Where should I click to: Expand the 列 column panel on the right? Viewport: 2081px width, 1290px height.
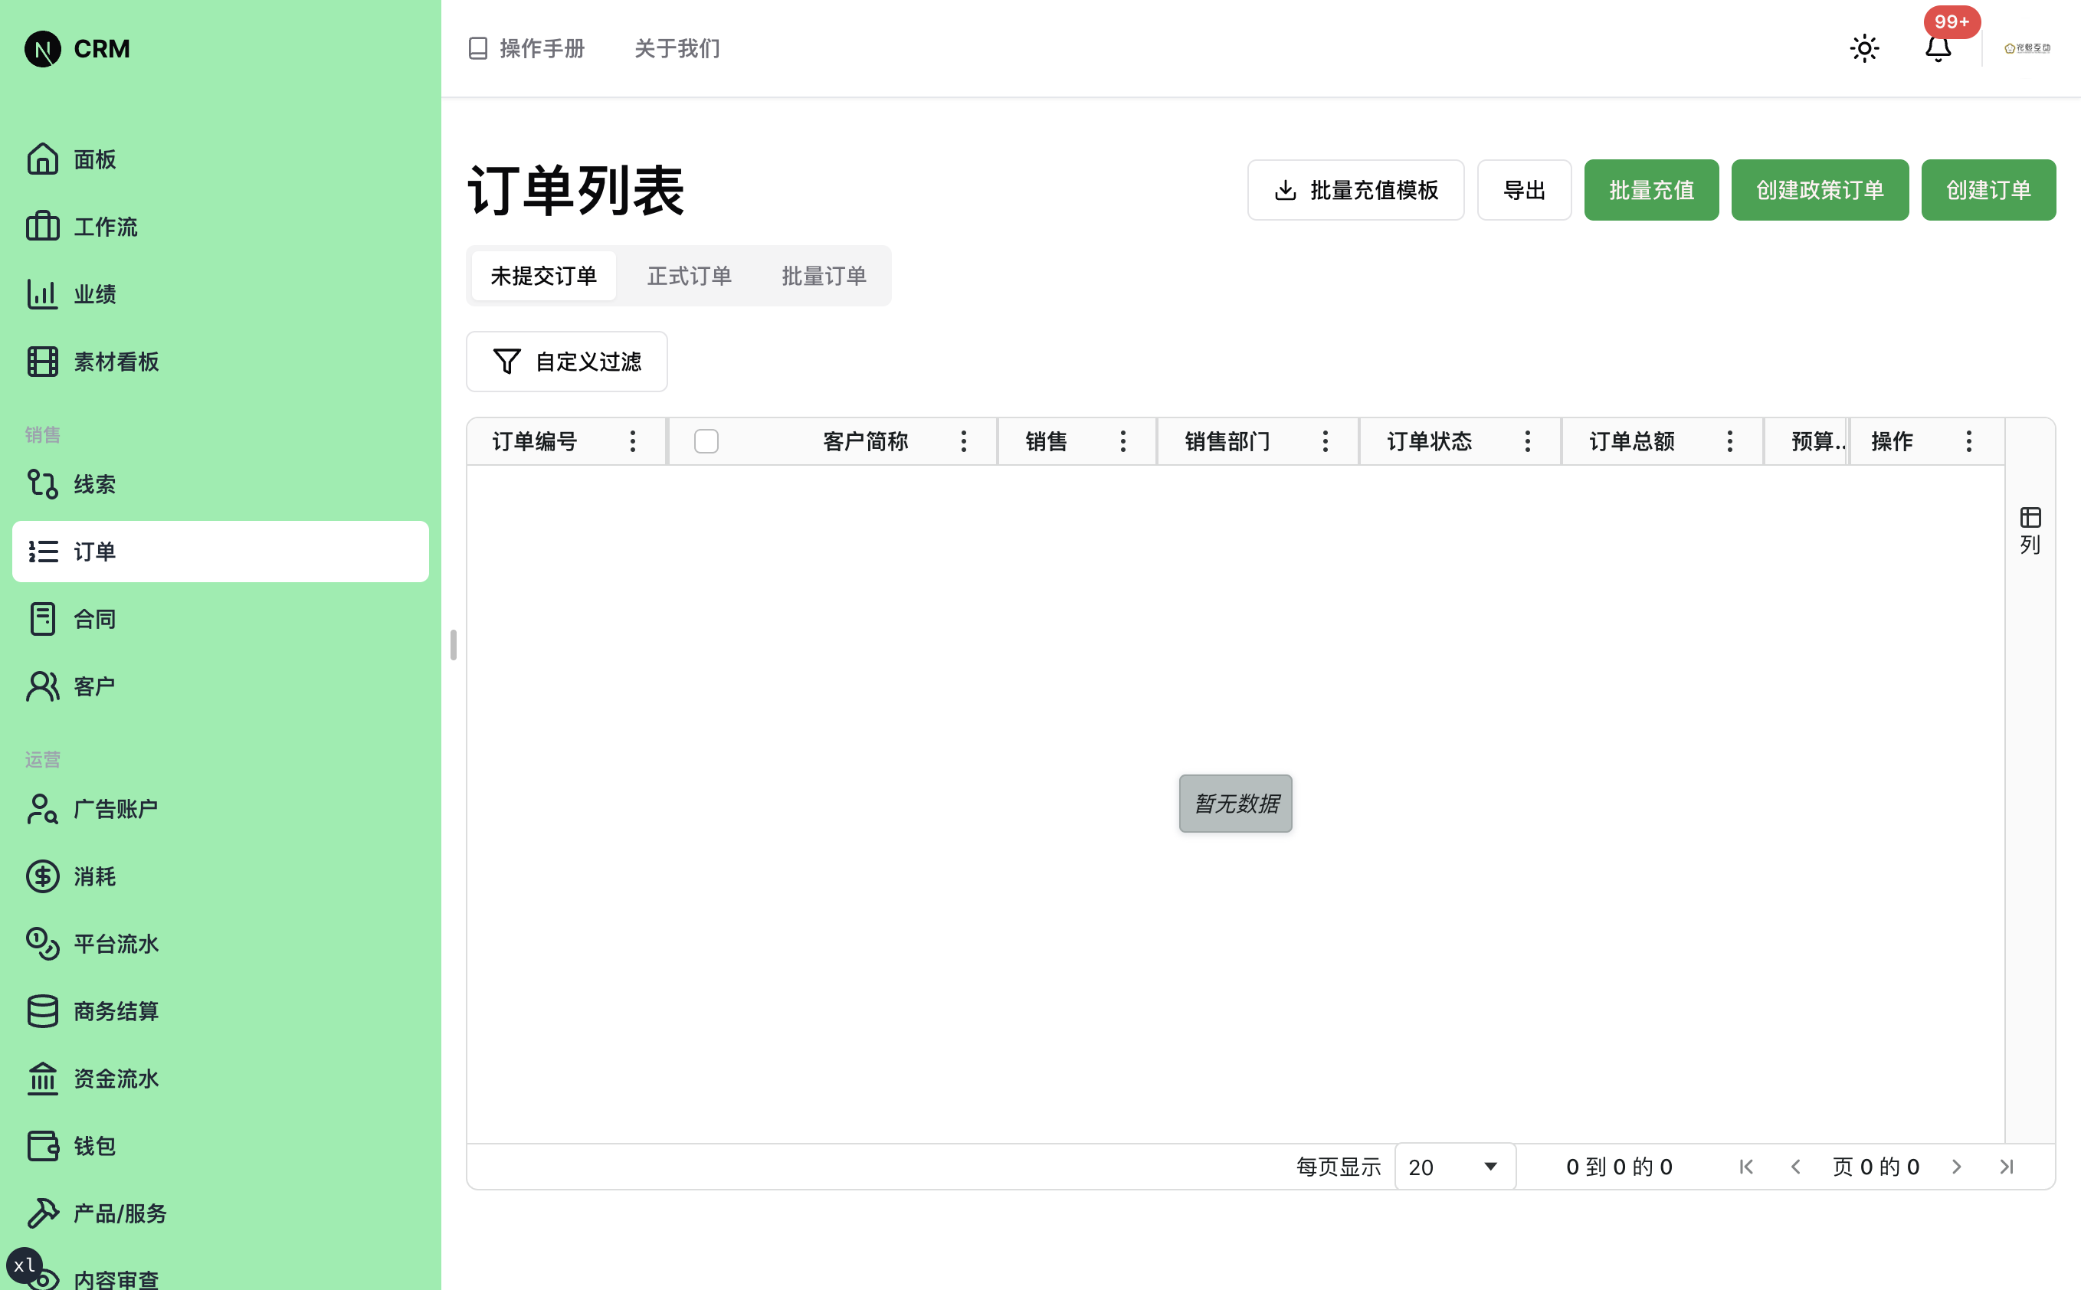[x=2028, y=529]
